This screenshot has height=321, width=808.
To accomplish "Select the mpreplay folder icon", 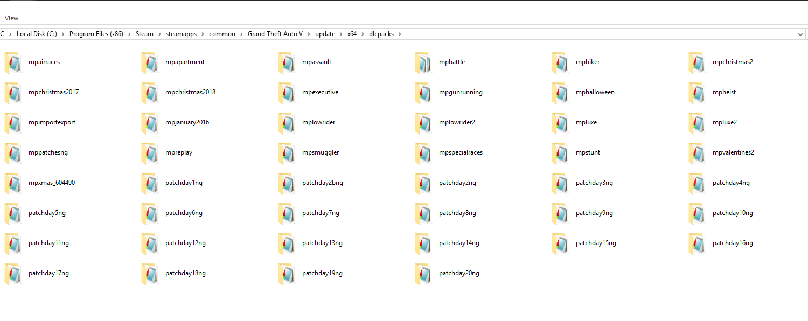I will pyautogui.click(x=149, y=153).
